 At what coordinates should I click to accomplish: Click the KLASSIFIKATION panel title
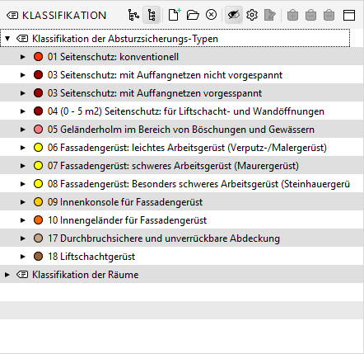(x=64, y=16)
